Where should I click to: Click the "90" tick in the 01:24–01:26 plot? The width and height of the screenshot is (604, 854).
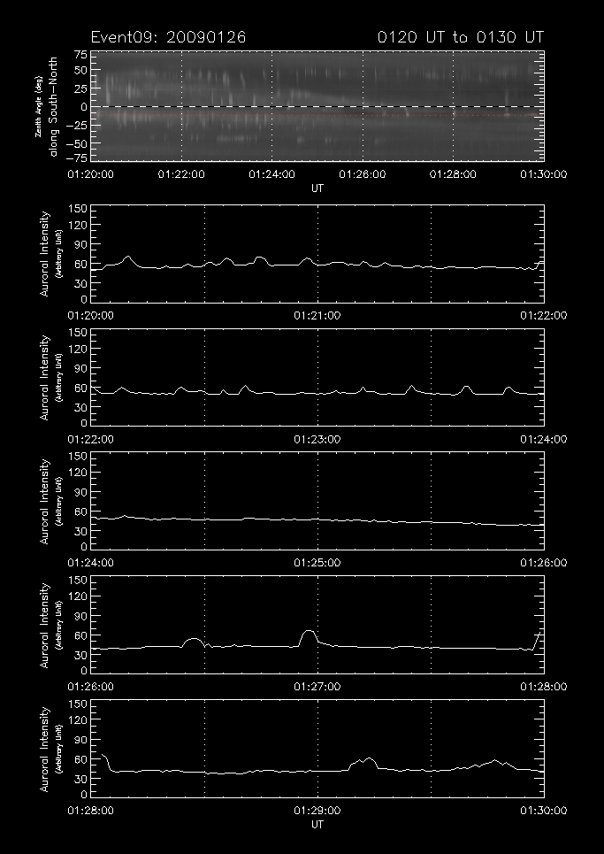tap(81, 492)
